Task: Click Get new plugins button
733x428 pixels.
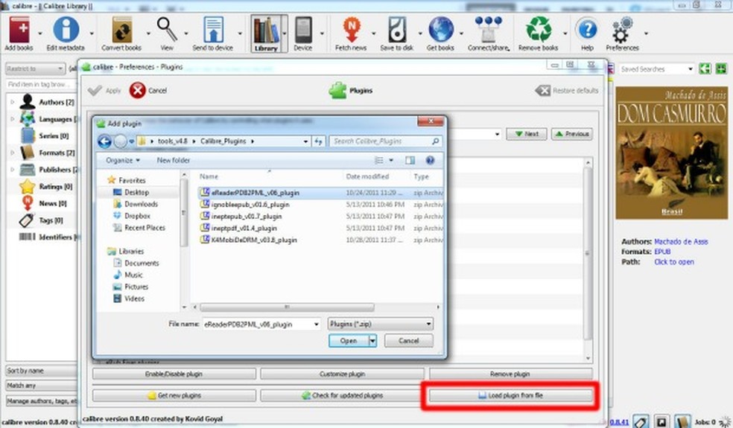Action: pyautogui.click(x=174, y=395)
